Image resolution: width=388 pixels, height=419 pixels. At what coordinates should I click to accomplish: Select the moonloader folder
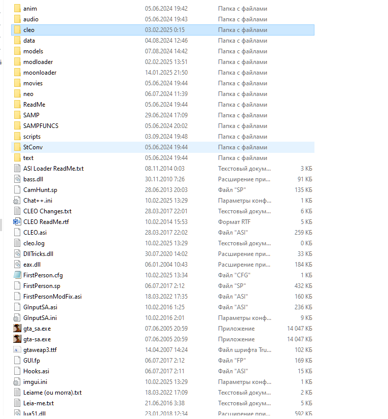40,73
